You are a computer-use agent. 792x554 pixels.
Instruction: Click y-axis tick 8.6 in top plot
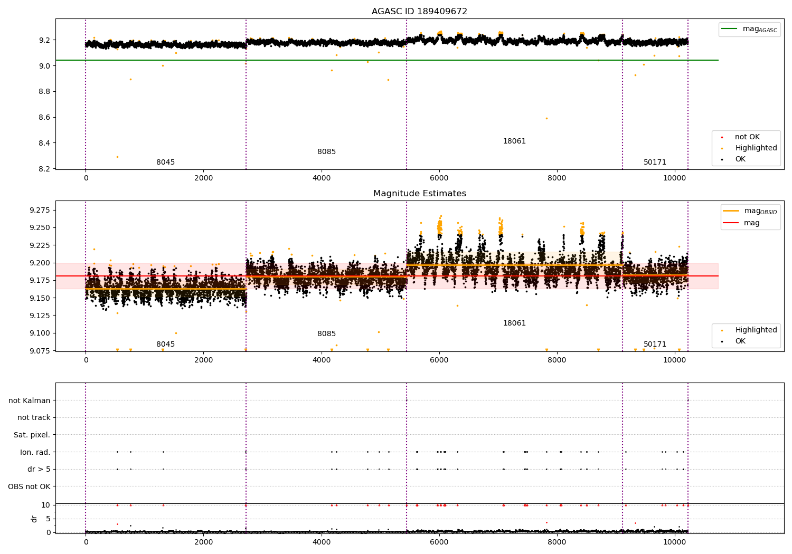tap(45, 117)
